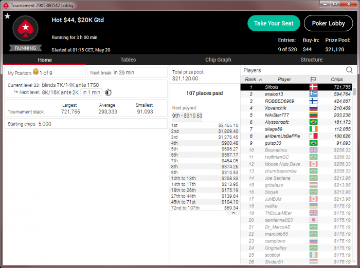
Task: Open the Structure tab
Action: (311, 60)
